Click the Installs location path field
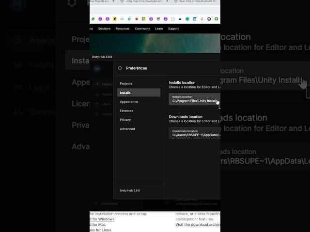Viewport: 310px width, 232px height. click(x=194, y=99)
